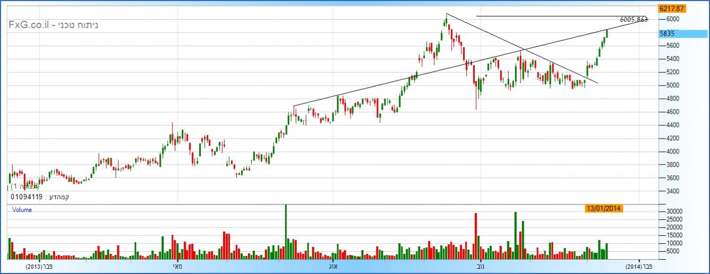Click the נוב month axis label

click(x=480, y=266)
